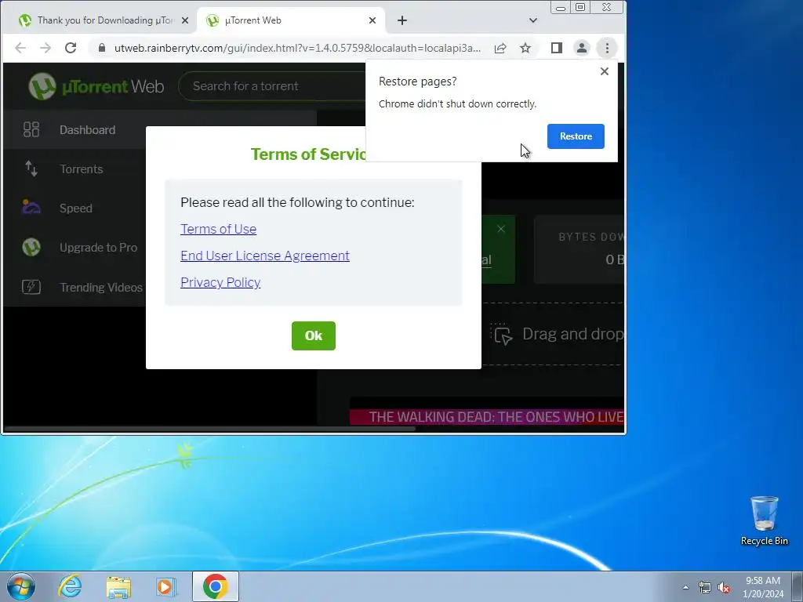Click the Chrome taskbar button

coord(216,586)
